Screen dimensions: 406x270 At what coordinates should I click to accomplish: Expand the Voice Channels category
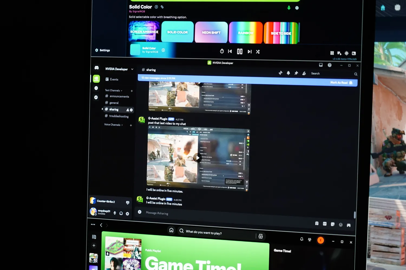point(113,125)
